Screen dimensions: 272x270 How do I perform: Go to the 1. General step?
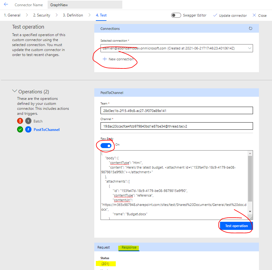pyautogui.click(x=12, y=15)
